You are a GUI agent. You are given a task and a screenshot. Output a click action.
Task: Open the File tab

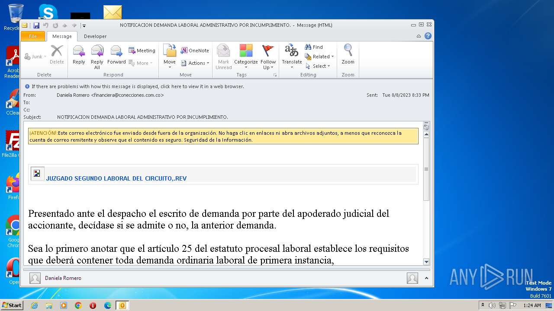(x=33, y=36)
